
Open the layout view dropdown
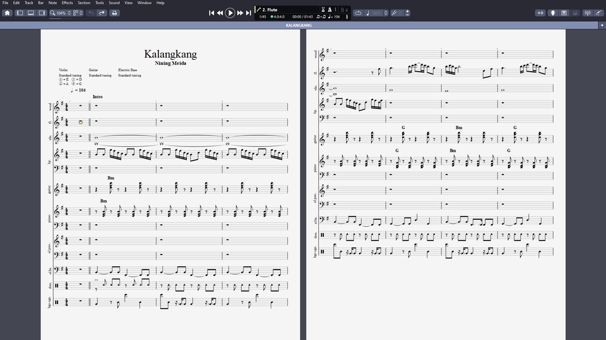78,13
